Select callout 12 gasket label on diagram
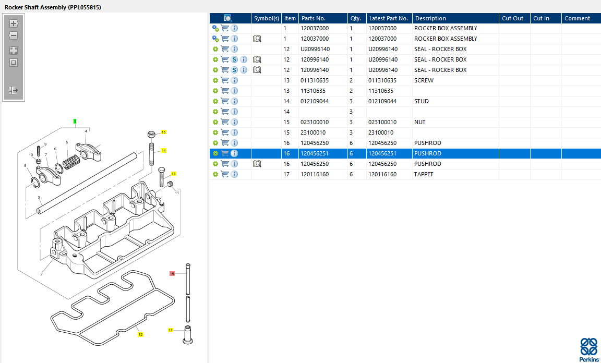The height and width of the screenshot is (363, 601). pyautogui.click(x=140, y=334)
